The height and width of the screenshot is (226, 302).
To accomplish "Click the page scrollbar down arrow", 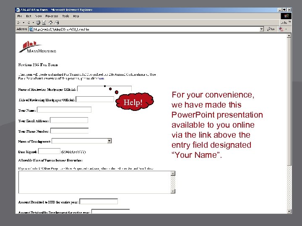I will pyautogui.click(x=289, y=211).
